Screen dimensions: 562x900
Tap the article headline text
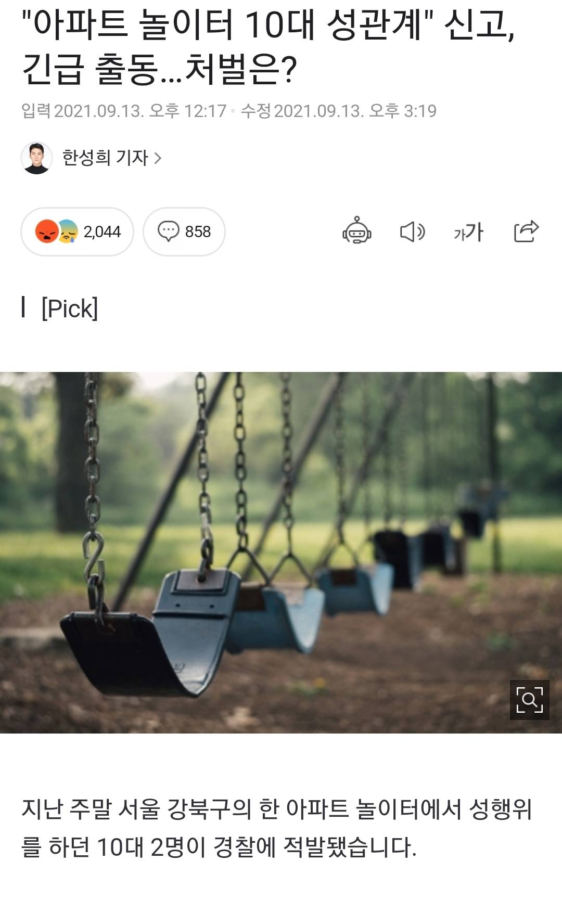coord(268,47)
